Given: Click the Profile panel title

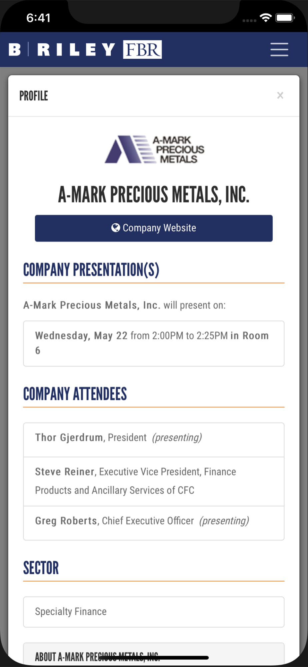Looking at the screenshot, I should pos(34,96).
